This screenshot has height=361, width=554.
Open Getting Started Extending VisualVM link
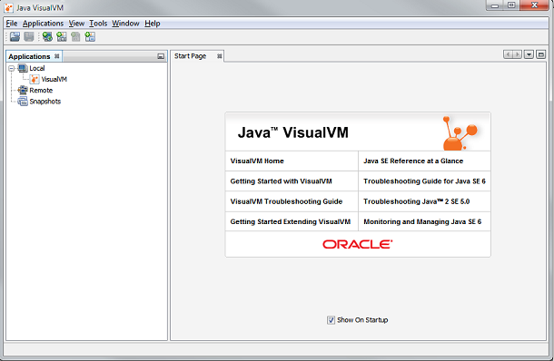coord(291,221)
